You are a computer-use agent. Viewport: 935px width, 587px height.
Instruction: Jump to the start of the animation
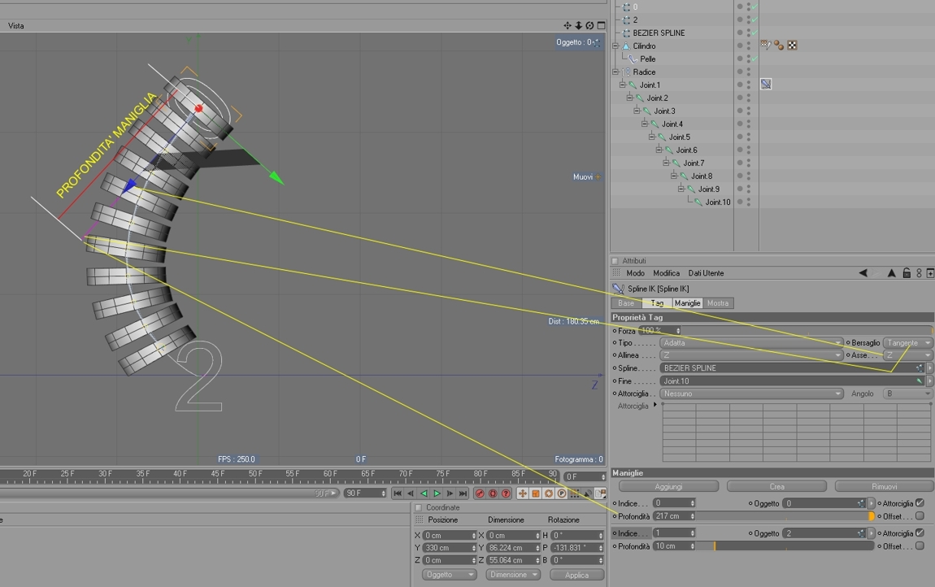tap(398, 494)
